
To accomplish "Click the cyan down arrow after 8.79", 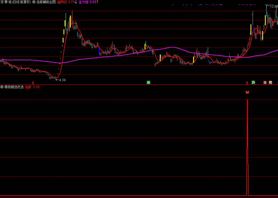I will pyautogui.click(x=76, y=2).
